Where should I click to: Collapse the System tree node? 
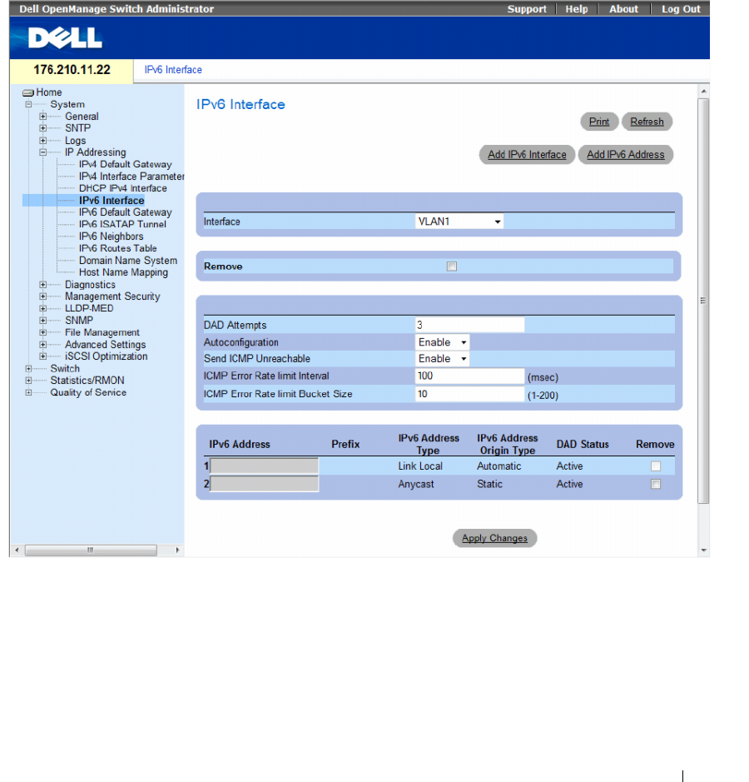pos(28,104)
